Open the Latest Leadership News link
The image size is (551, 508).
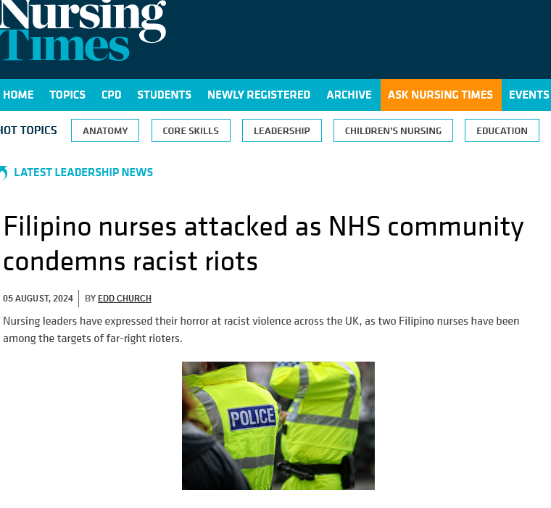tap(83, 172)
